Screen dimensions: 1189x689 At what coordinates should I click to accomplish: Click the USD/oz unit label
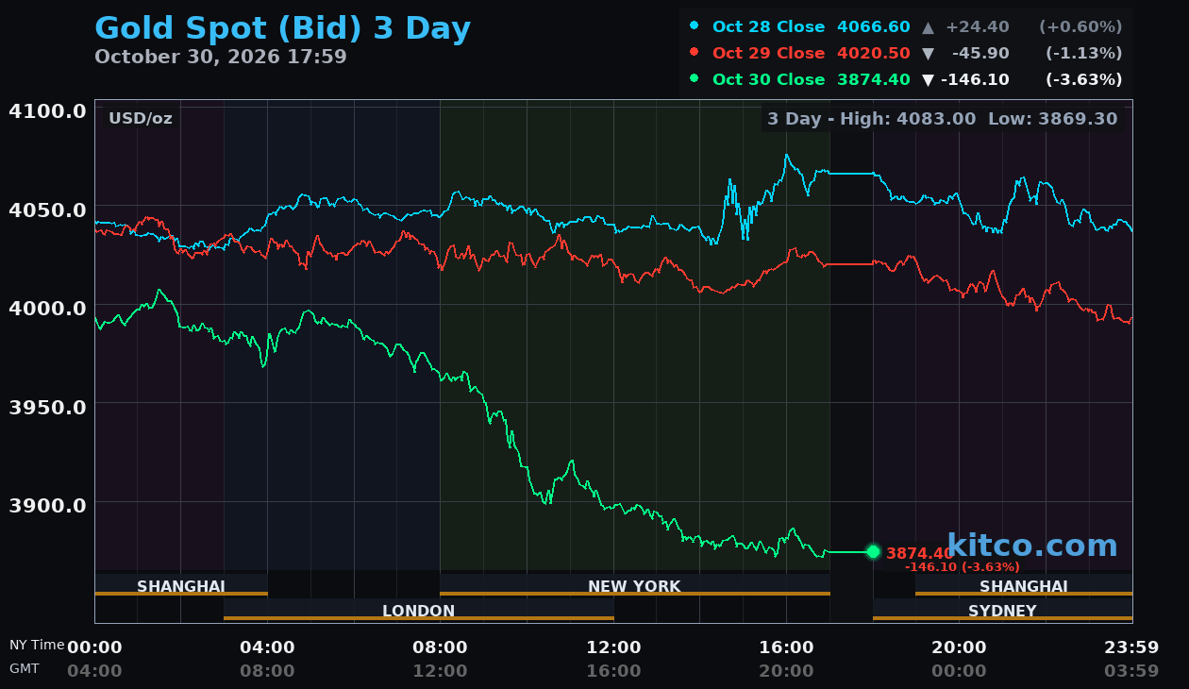tap(141, 118)
